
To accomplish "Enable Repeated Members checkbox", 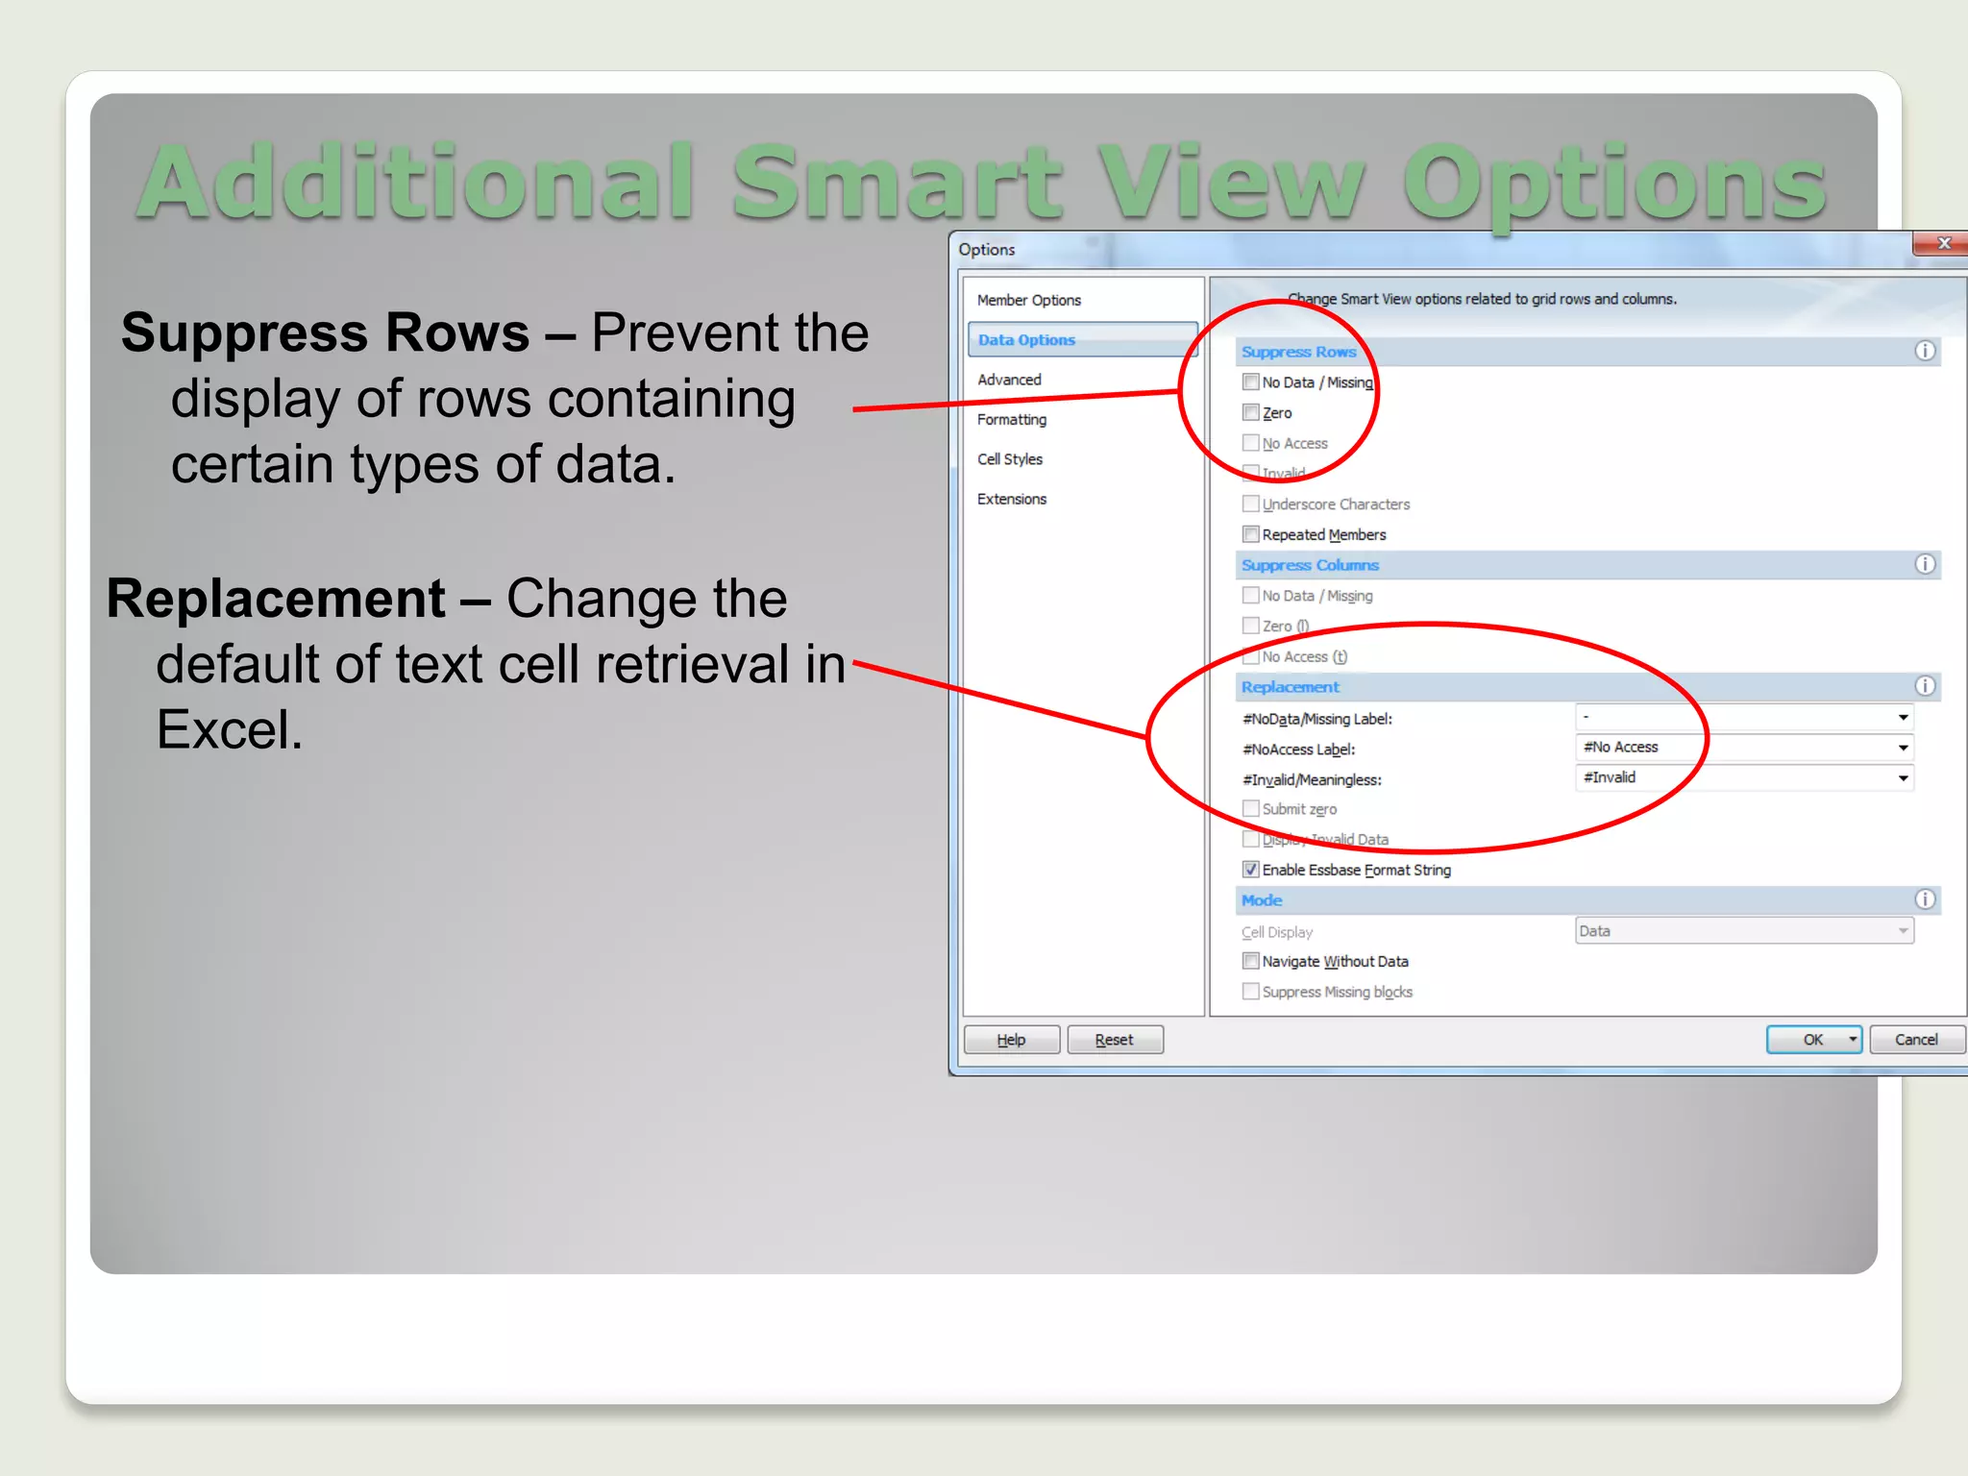I will (x=1250, y=534).
